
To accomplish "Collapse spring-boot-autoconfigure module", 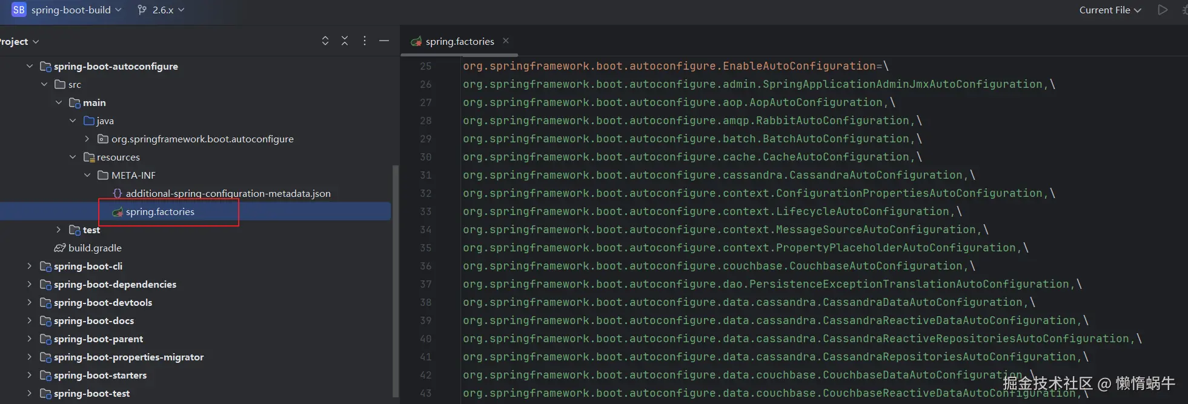I will [x=29, y=66].
